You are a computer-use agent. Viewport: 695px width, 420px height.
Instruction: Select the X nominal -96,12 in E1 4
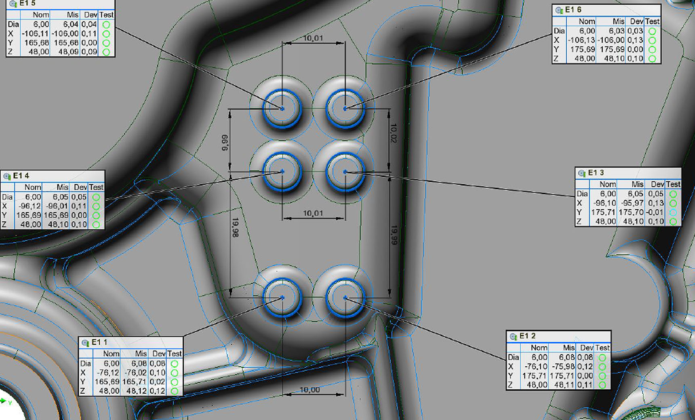(x=29, y=206)
